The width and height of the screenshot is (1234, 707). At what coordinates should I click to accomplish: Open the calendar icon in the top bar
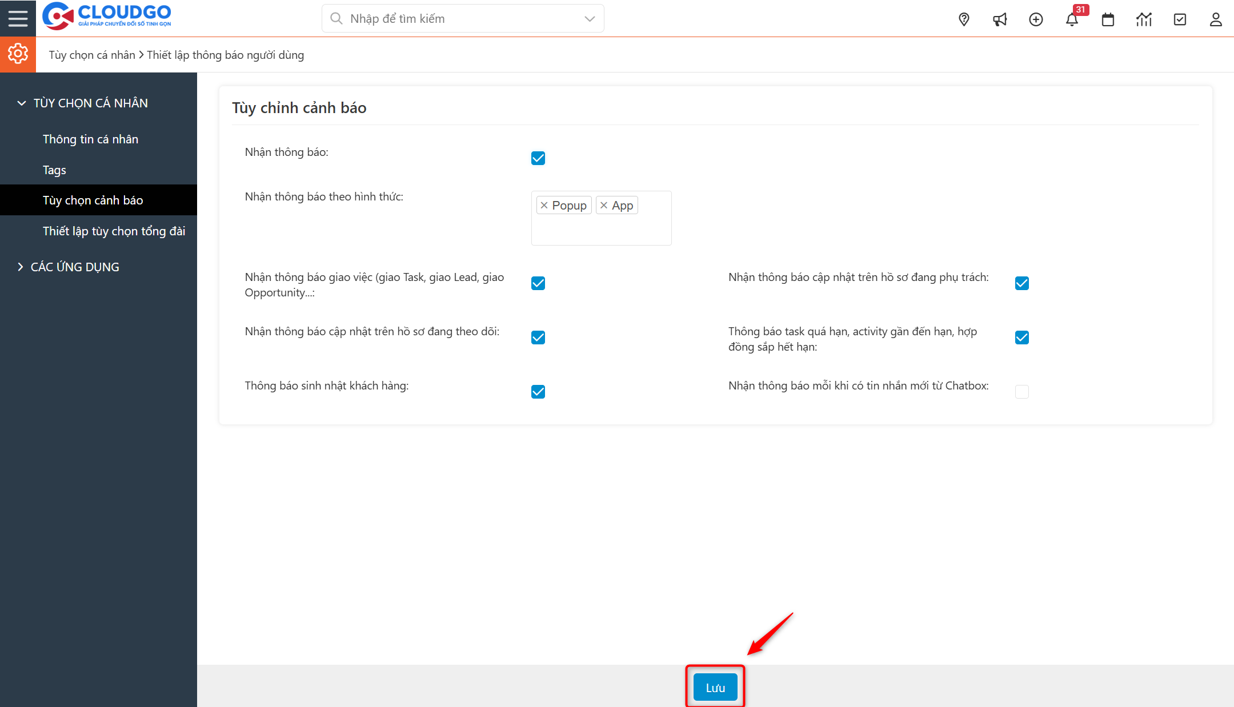tap(1108, 19)
